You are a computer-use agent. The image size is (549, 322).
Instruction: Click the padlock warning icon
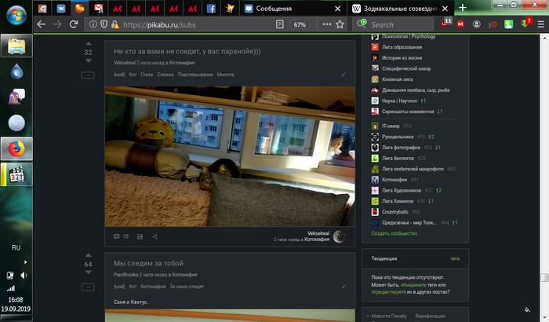click(115, 24)
